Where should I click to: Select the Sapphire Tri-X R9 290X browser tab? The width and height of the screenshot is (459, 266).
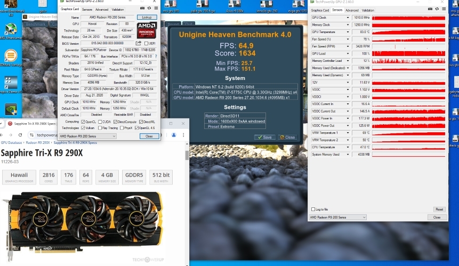[31, 124]
